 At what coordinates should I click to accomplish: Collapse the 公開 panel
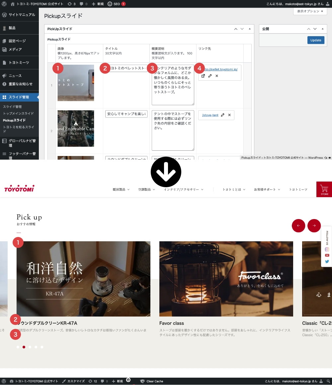322,29
